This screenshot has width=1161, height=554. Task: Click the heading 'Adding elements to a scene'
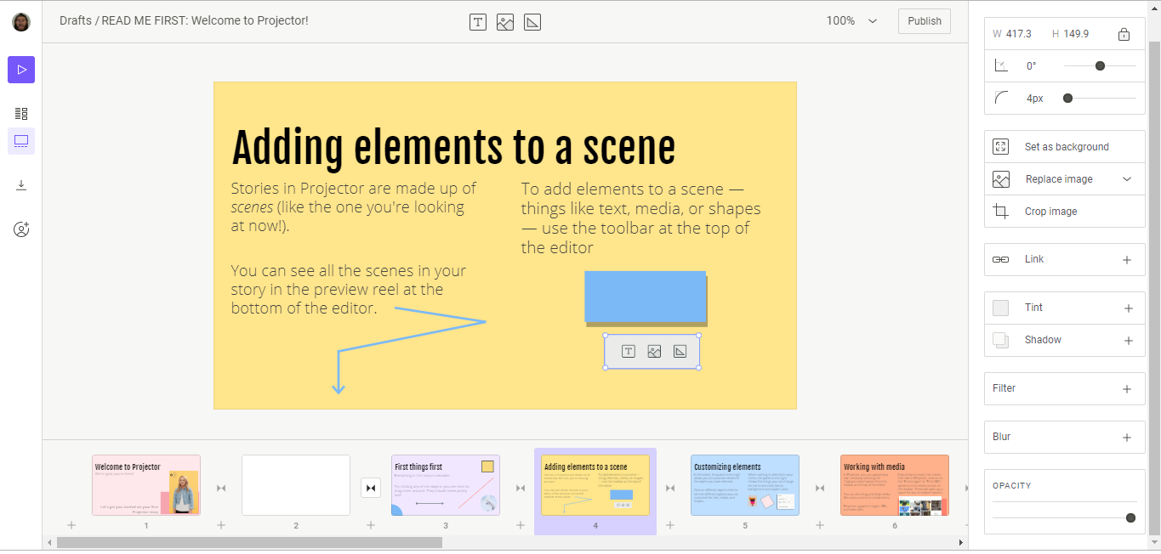[453, 148]
